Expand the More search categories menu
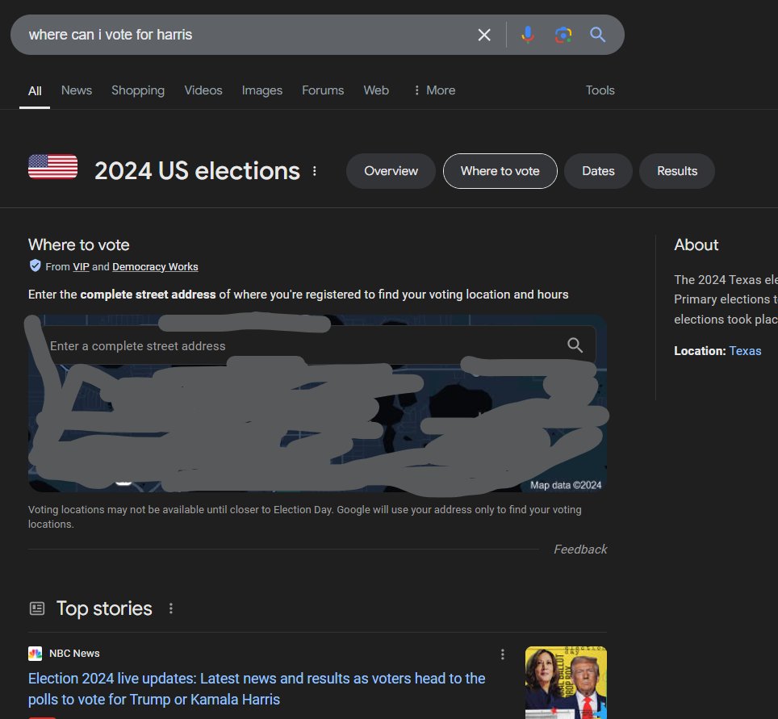This screenshot has height=719, width=778. pyautogui.click(x=435, y=90)
